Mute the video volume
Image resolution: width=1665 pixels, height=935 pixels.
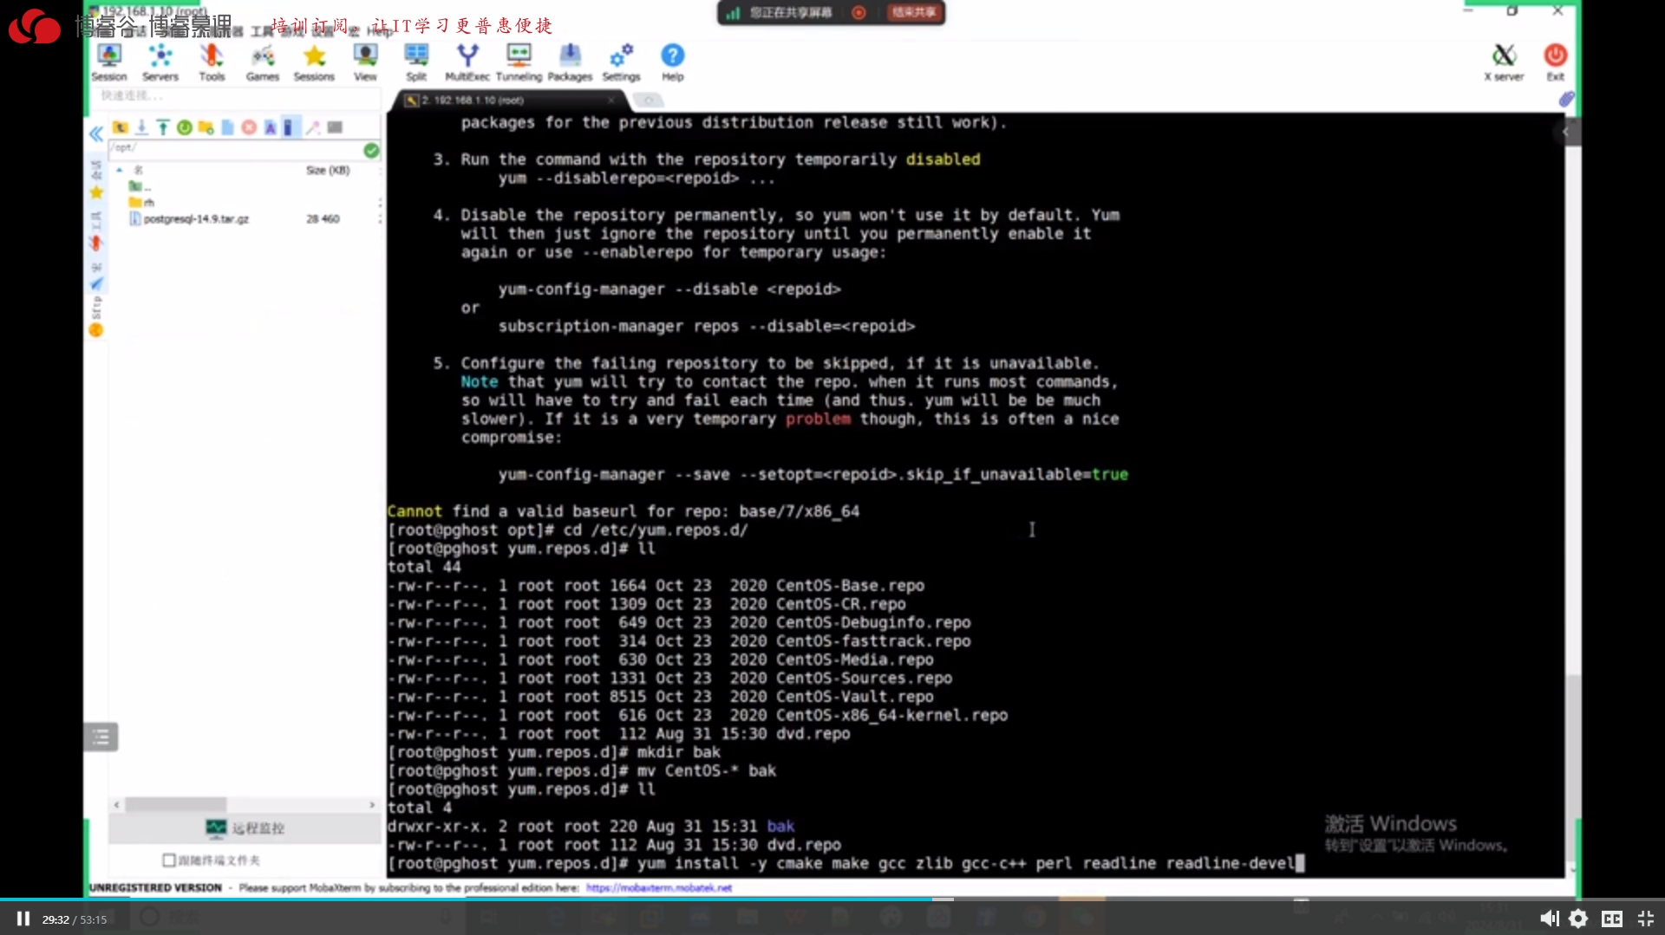1549,919
